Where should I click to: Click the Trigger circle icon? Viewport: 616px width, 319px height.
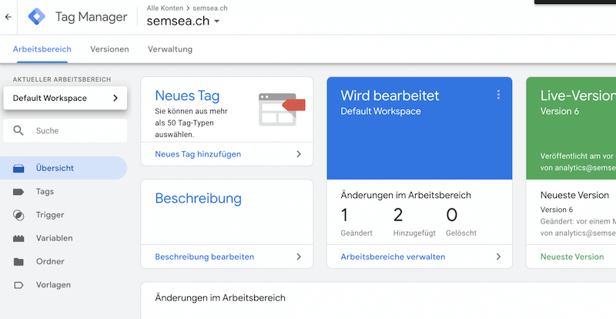(18, 215)
